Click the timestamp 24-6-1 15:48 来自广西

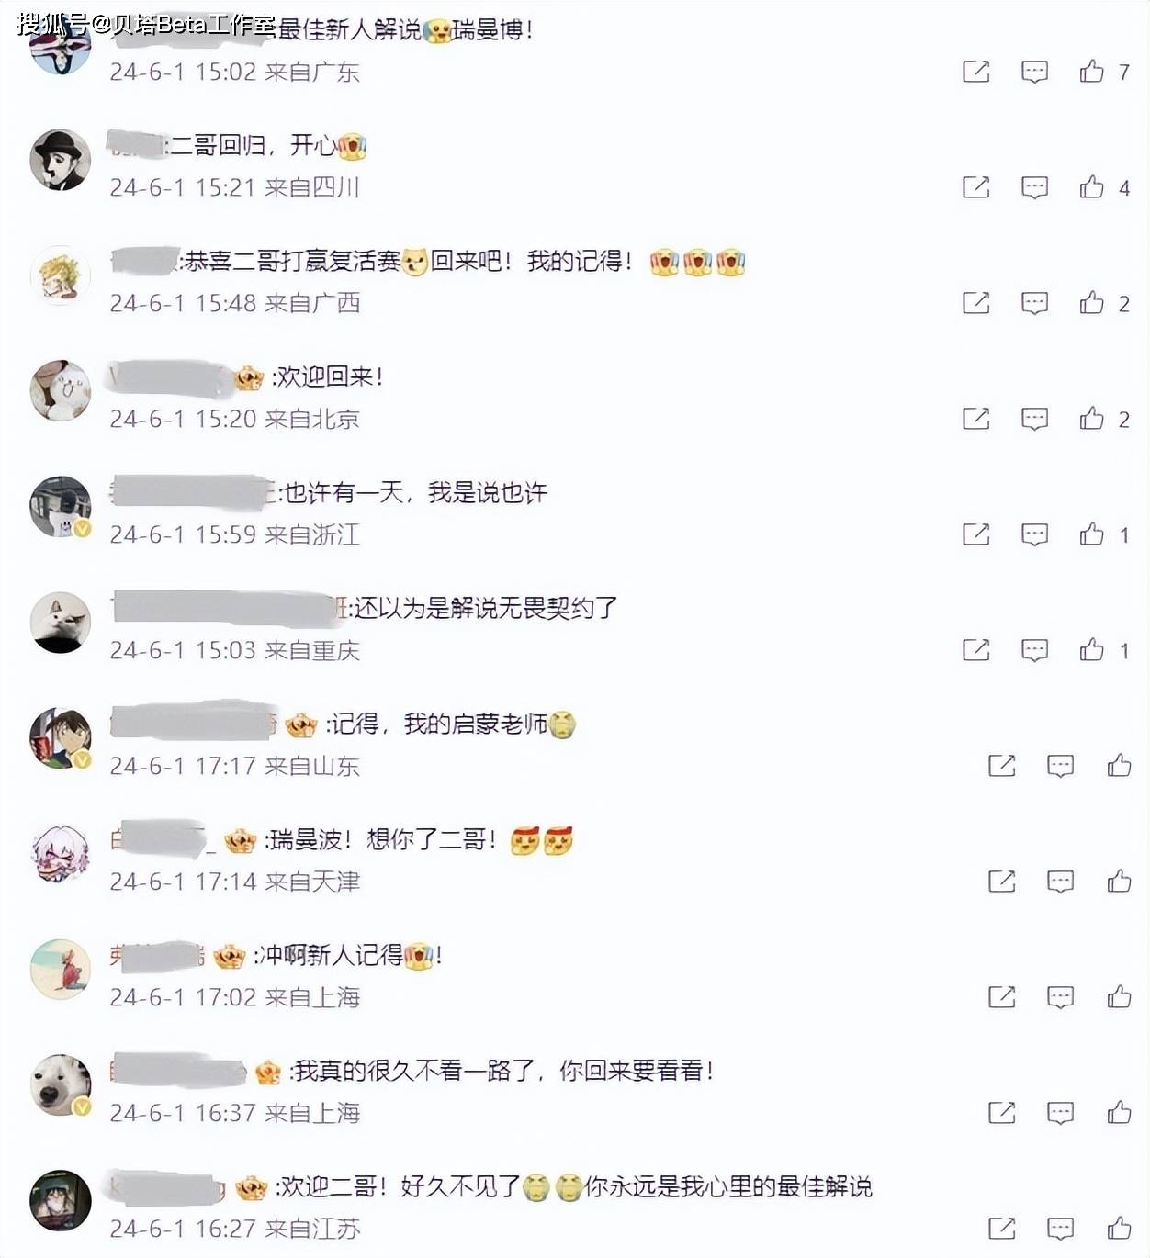tap(234, 303)
